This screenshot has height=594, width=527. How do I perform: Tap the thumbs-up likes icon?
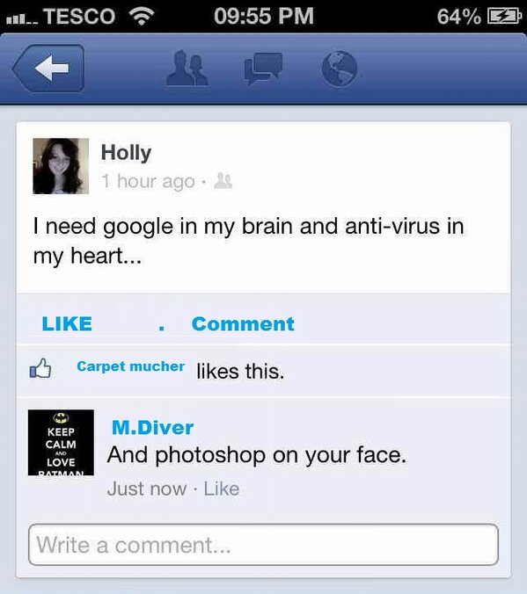(x=40, y=368)
